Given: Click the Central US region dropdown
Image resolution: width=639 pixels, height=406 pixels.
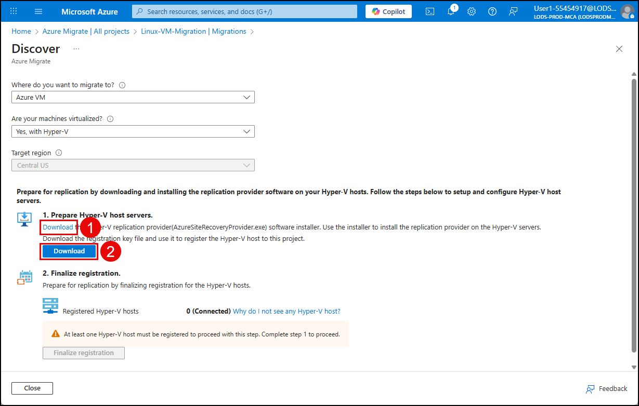Looking at the screenshot, I should [x=133, y=165].
